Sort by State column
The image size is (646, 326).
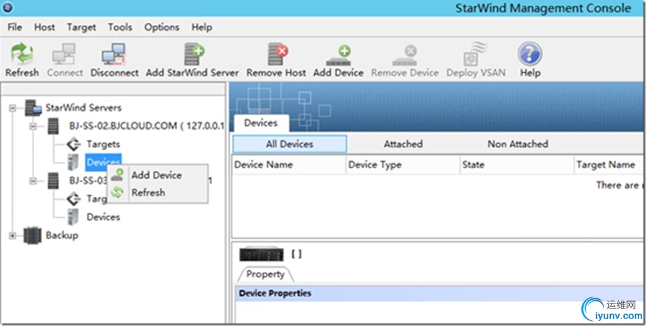pos(517,165)
